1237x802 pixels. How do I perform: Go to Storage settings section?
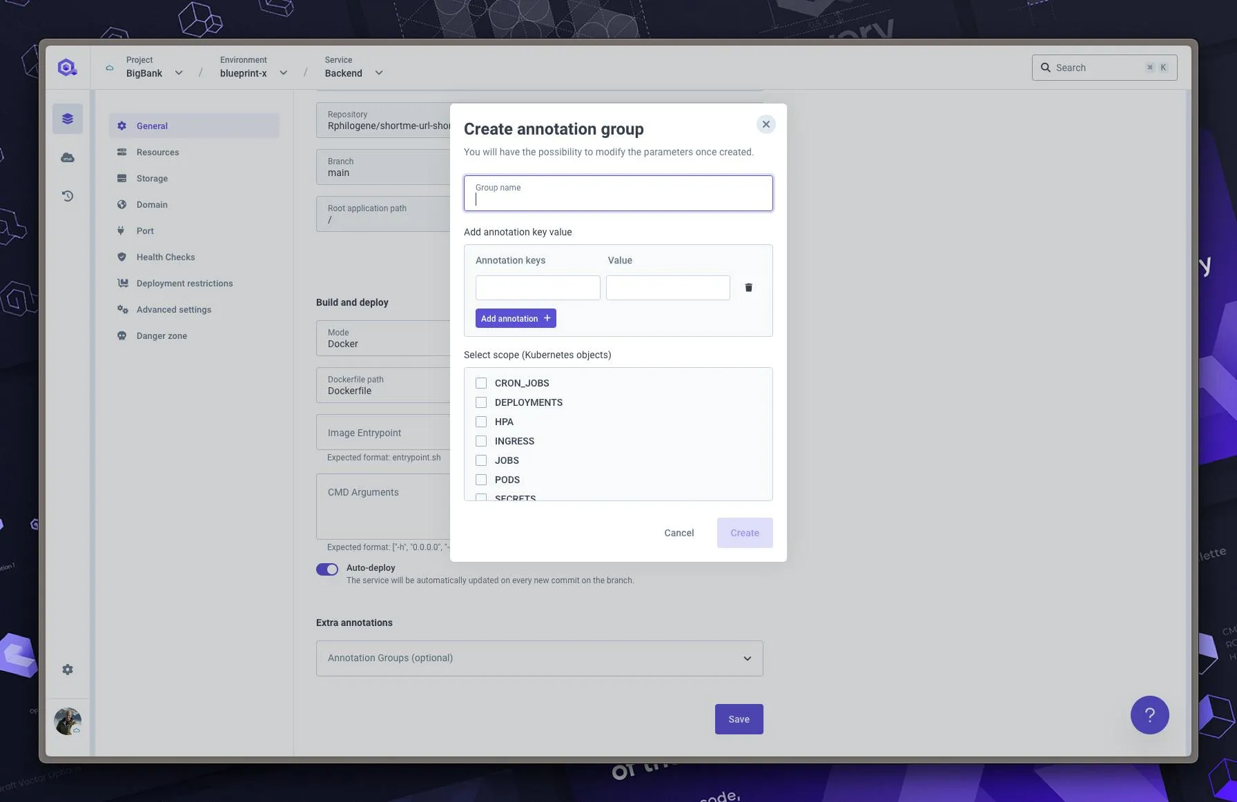tap(194, 178)
